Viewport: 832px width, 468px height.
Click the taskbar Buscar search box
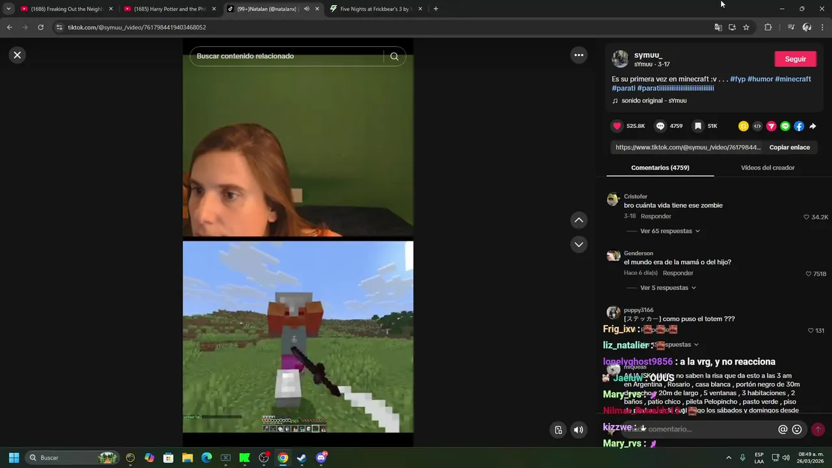(73, 458)
